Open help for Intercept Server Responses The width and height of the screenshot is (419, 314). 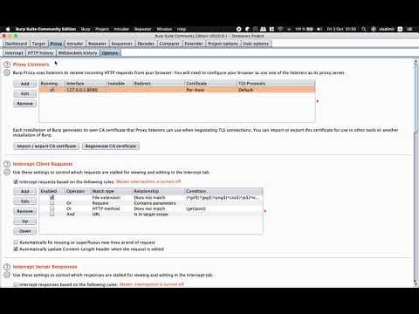point(7,267)
